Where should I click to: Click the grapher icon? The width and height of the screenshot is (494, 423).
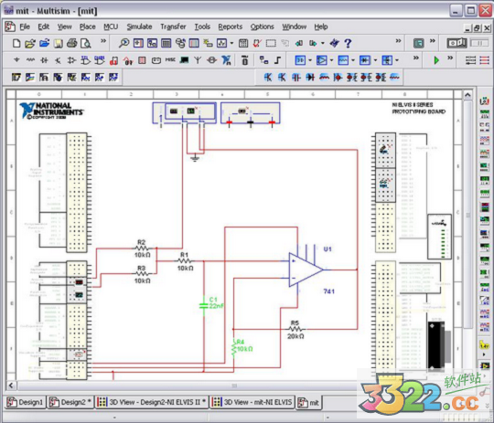221,43
